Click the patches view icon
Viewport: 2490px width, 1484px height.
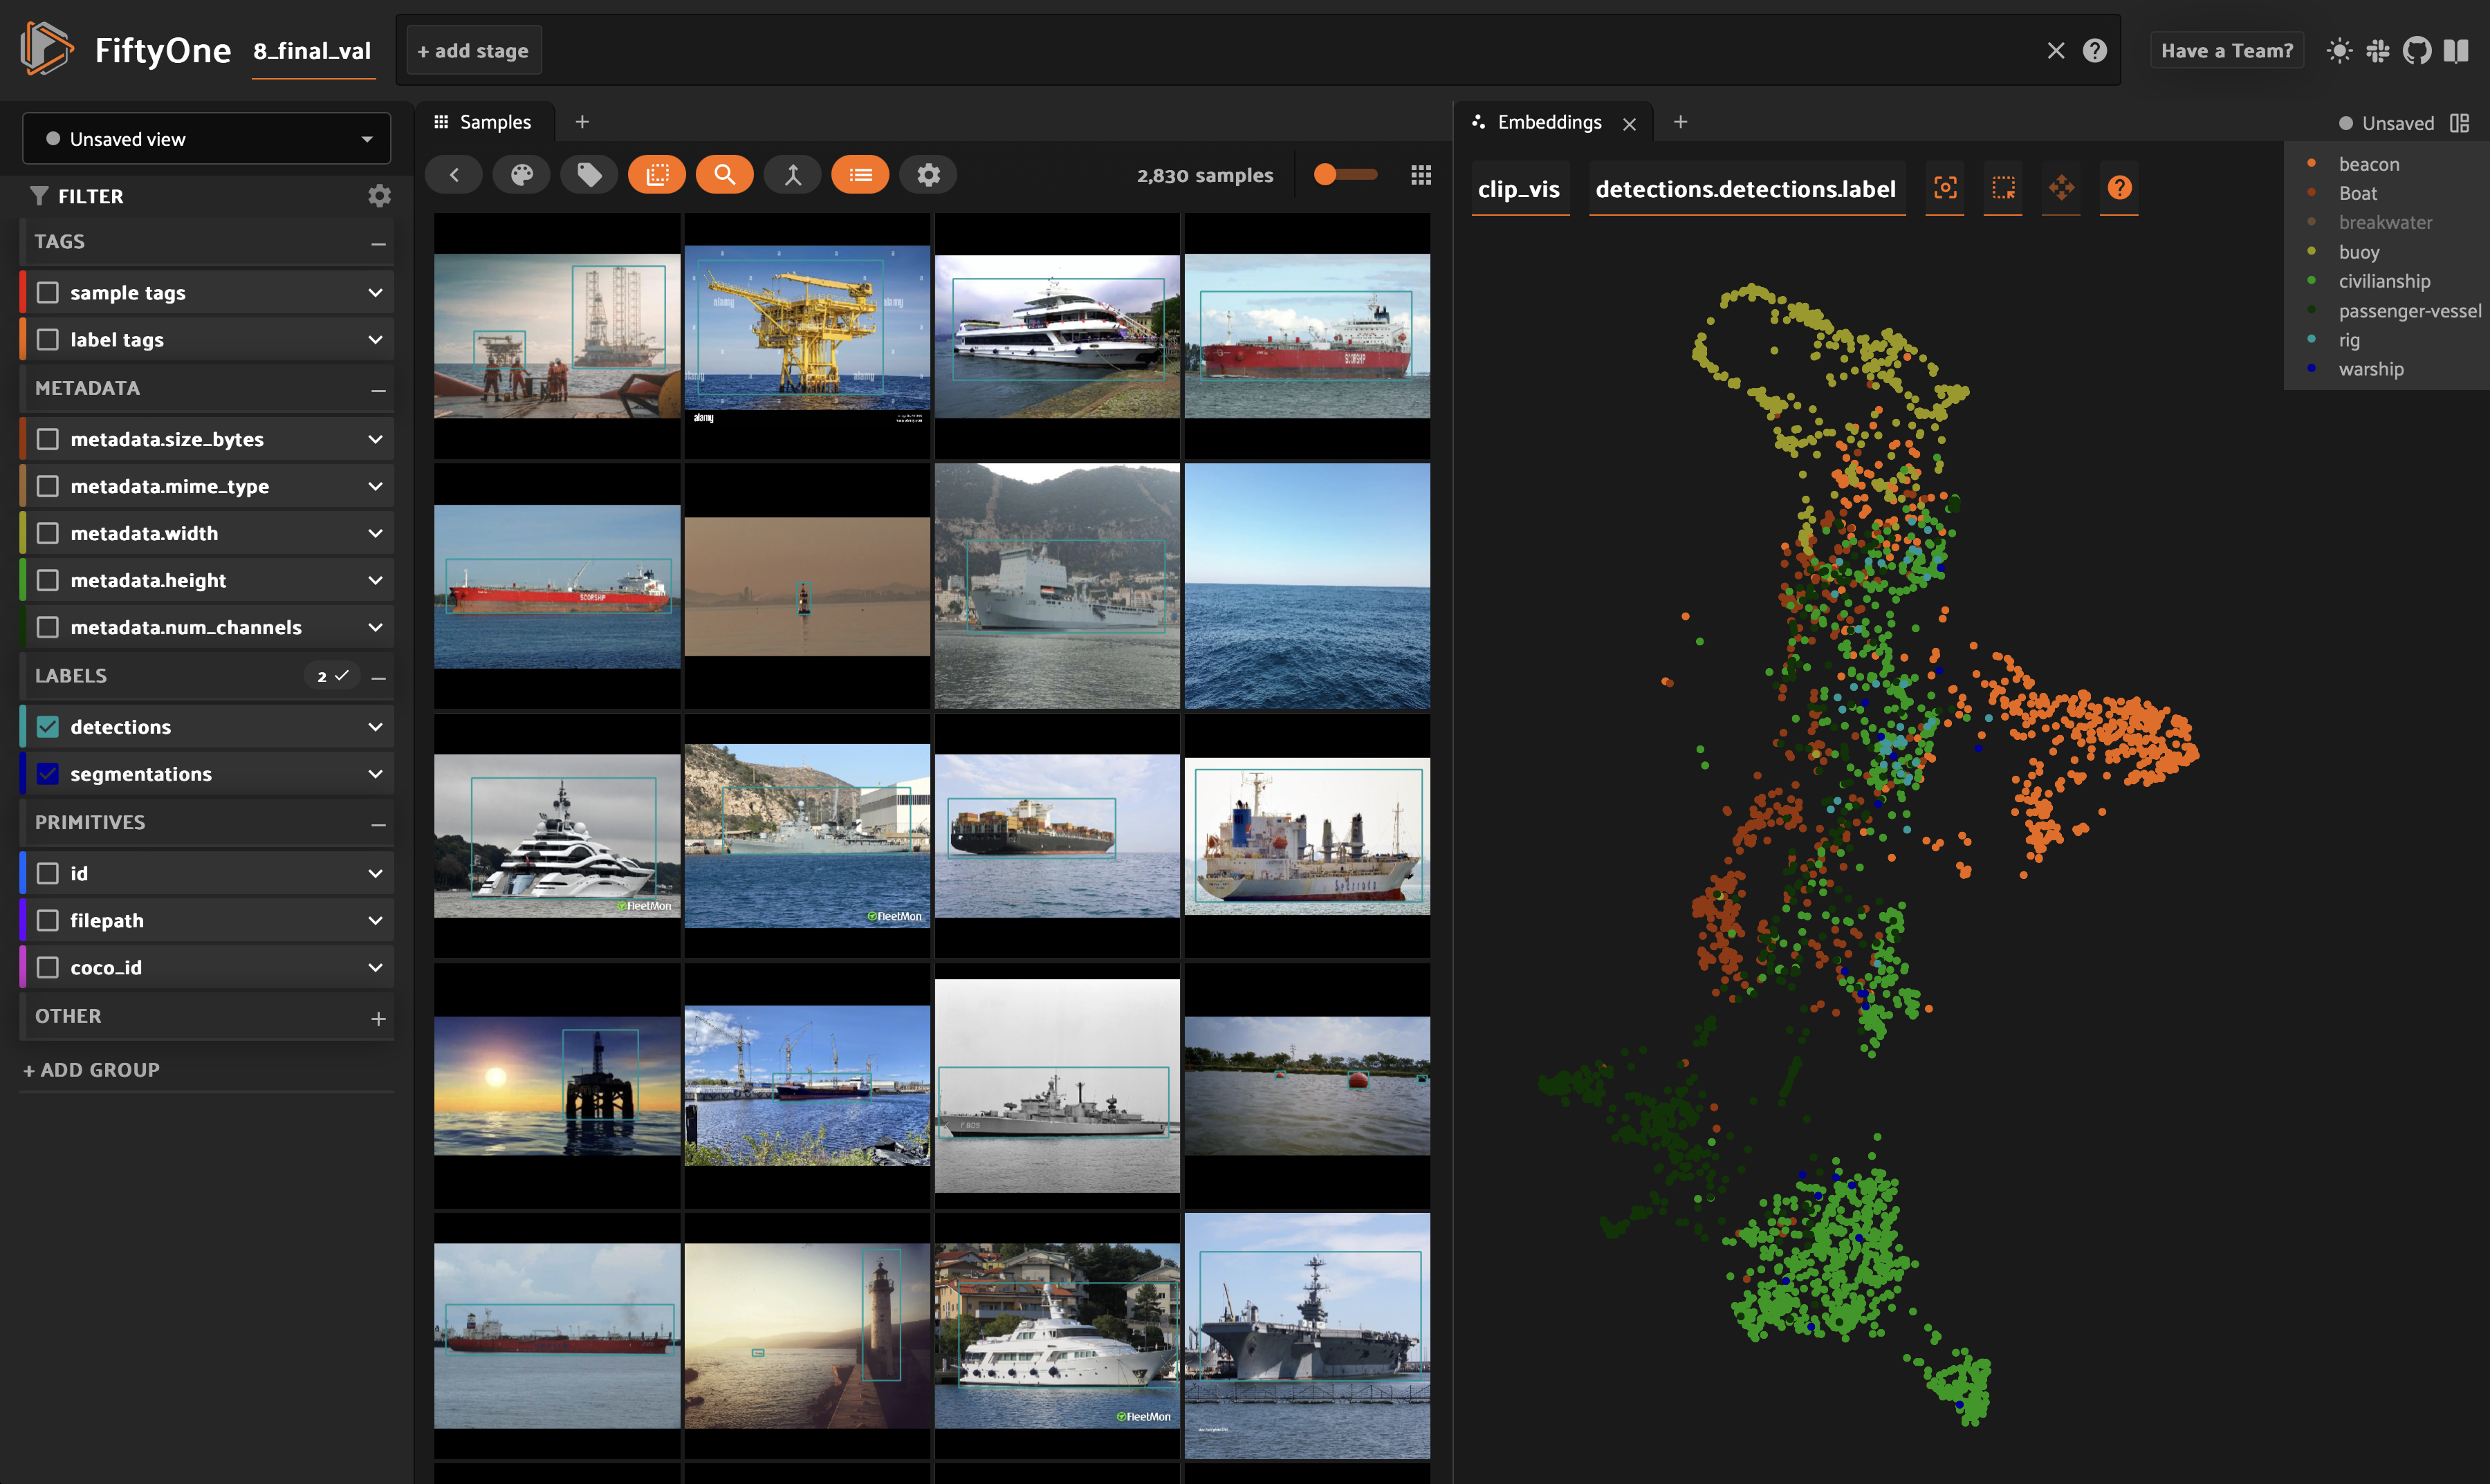coord(657,175)
